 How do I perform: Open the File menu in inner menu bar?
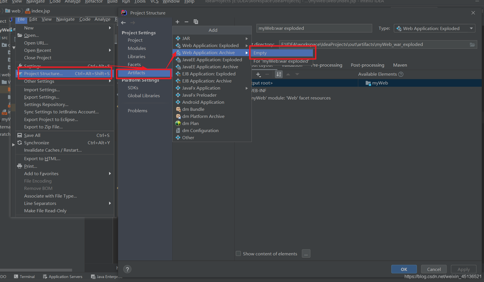21,19
